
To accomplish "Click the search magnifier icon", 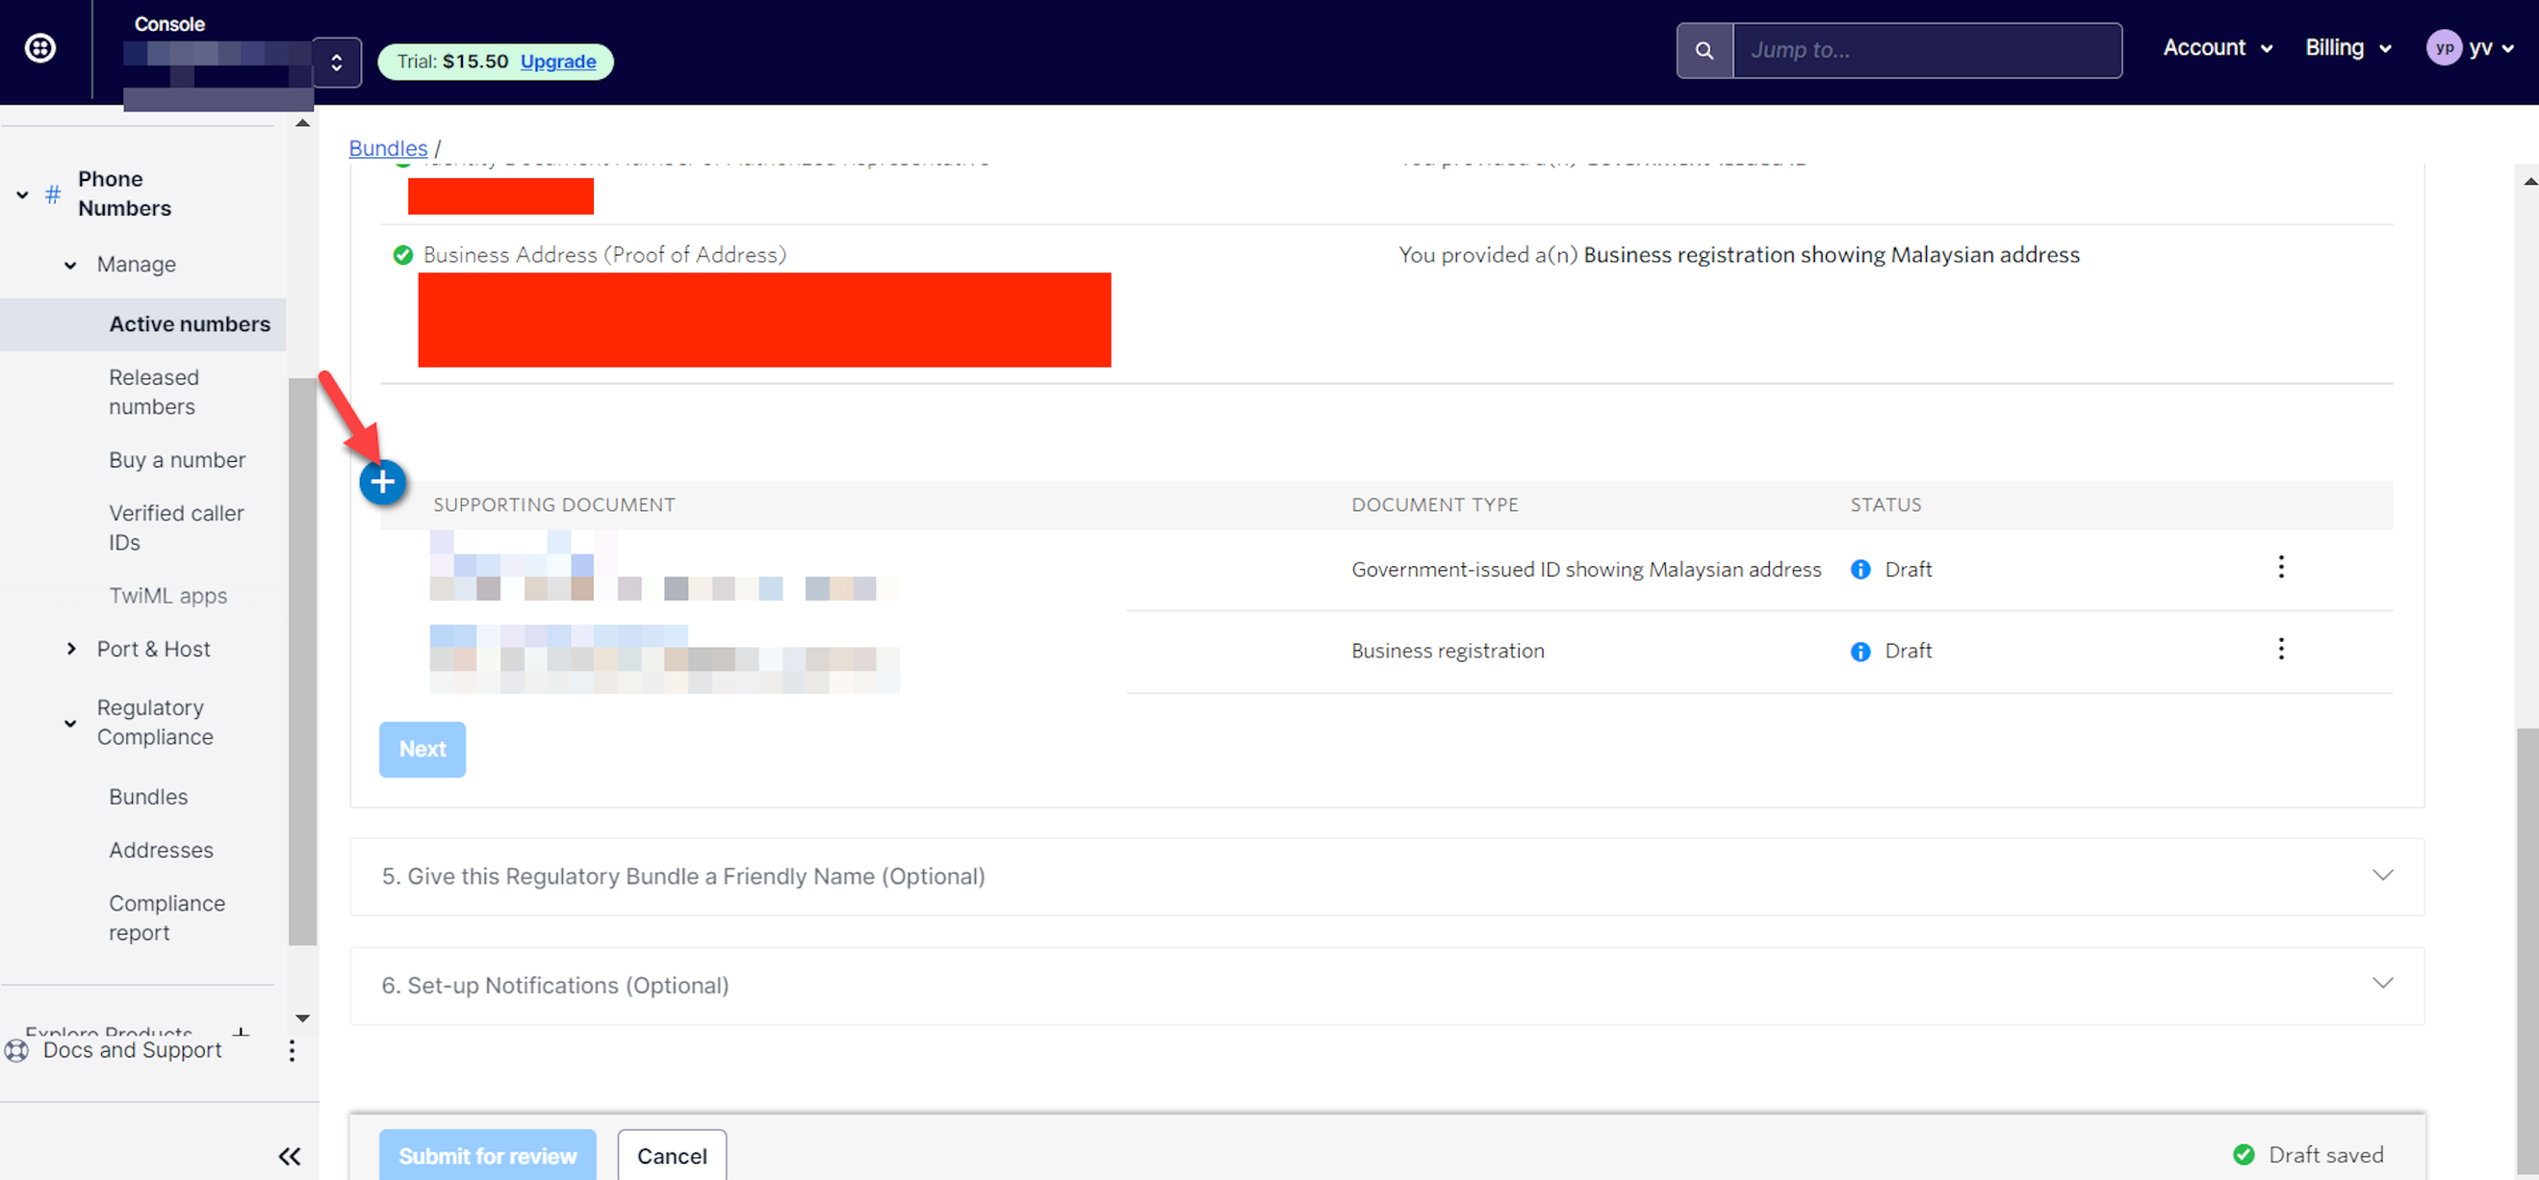I will pyautogui.click(x=1704, y=50).
